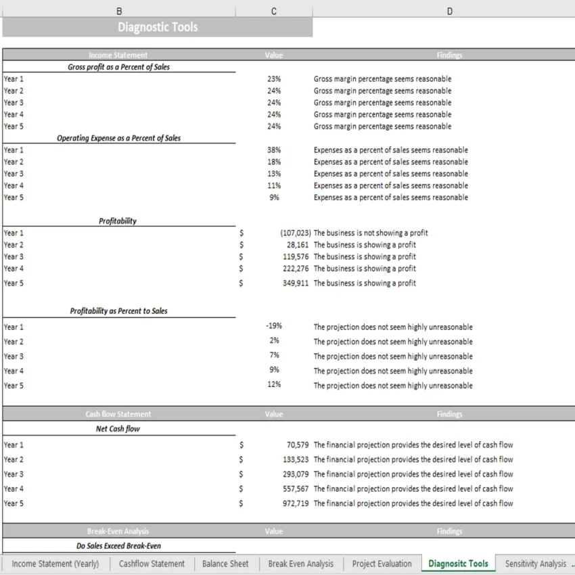The image size is (575, 575).
Task: Select column B header
Action: [x=119, y=11]
